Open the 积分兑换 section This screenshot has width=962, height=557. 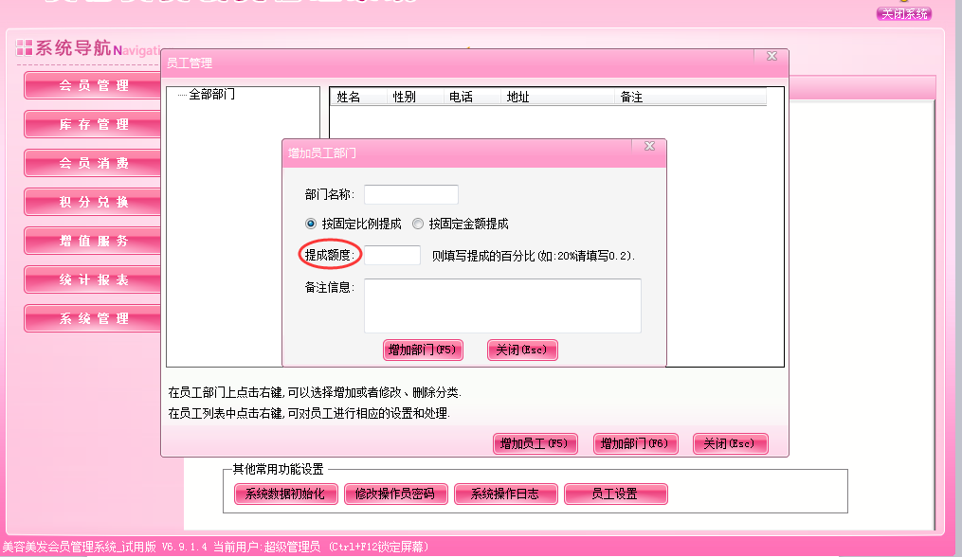pyautogui.click(x=92, y=202)
